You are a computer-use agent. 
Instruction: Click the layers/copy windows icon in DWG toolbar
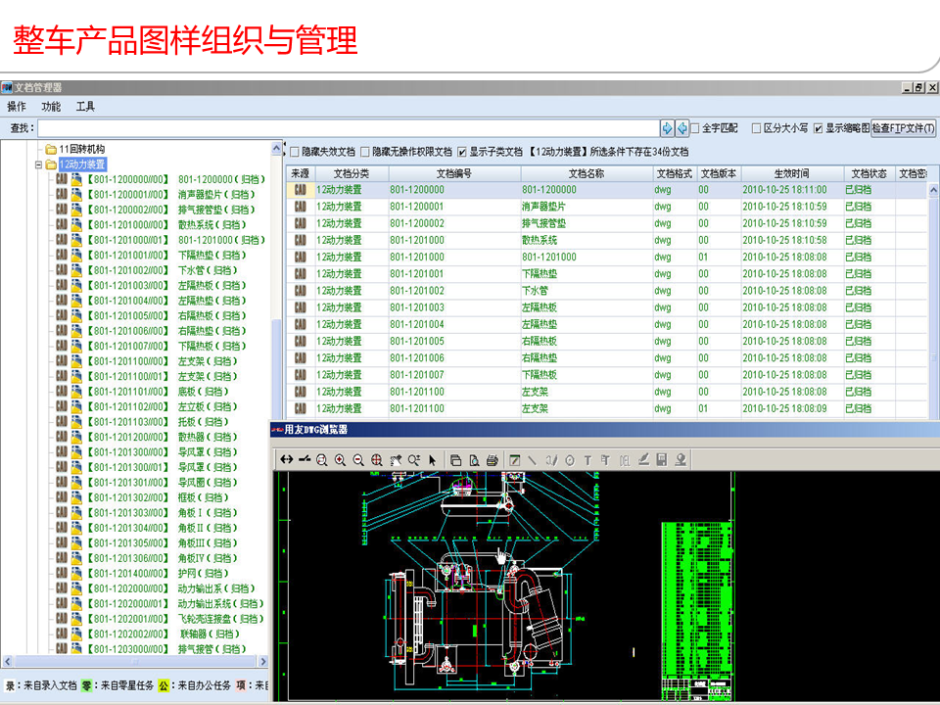(x=455, y=460)
